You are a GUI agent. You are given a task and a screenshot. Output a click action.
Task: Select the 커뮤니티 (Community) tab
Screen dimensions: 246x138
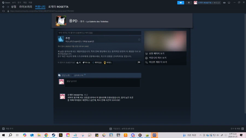[40, 7]
